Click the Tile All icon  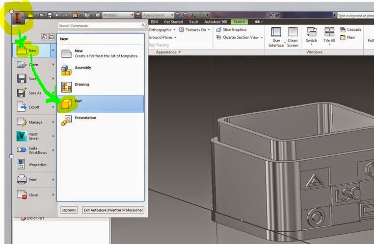tap(329, 32)
